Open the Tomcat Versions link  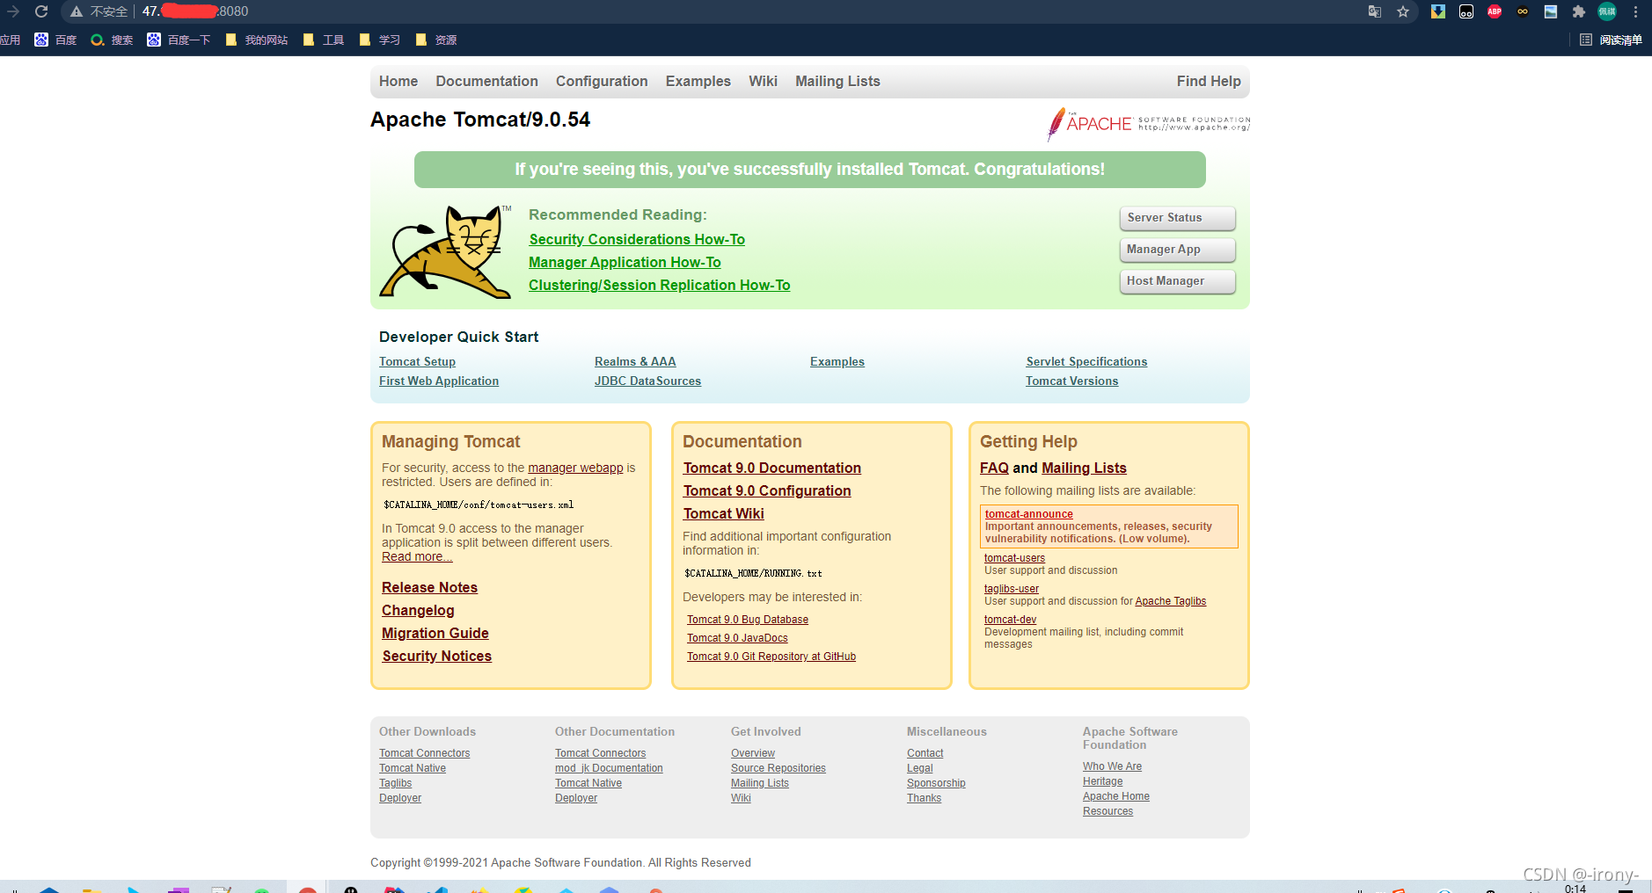tap(1071, 381)
